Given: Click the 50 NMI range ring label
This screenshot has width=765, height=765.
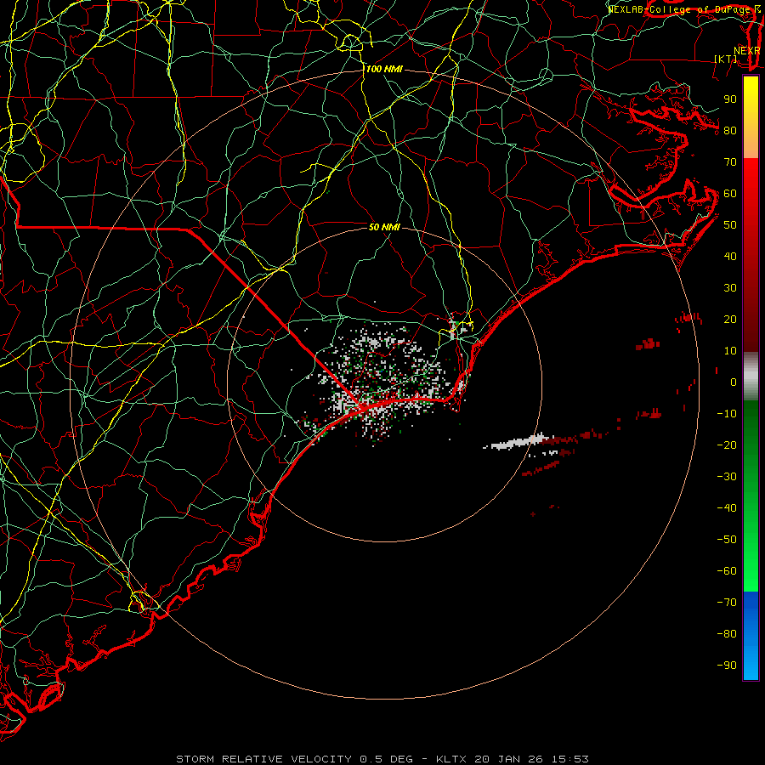Looking at the screenshot, I should (x=384, y=227).
